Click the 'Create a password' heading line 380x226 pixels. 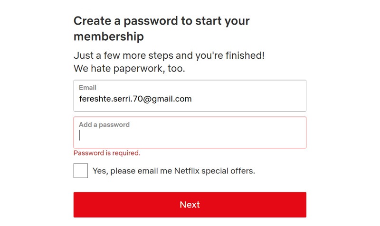161,21
